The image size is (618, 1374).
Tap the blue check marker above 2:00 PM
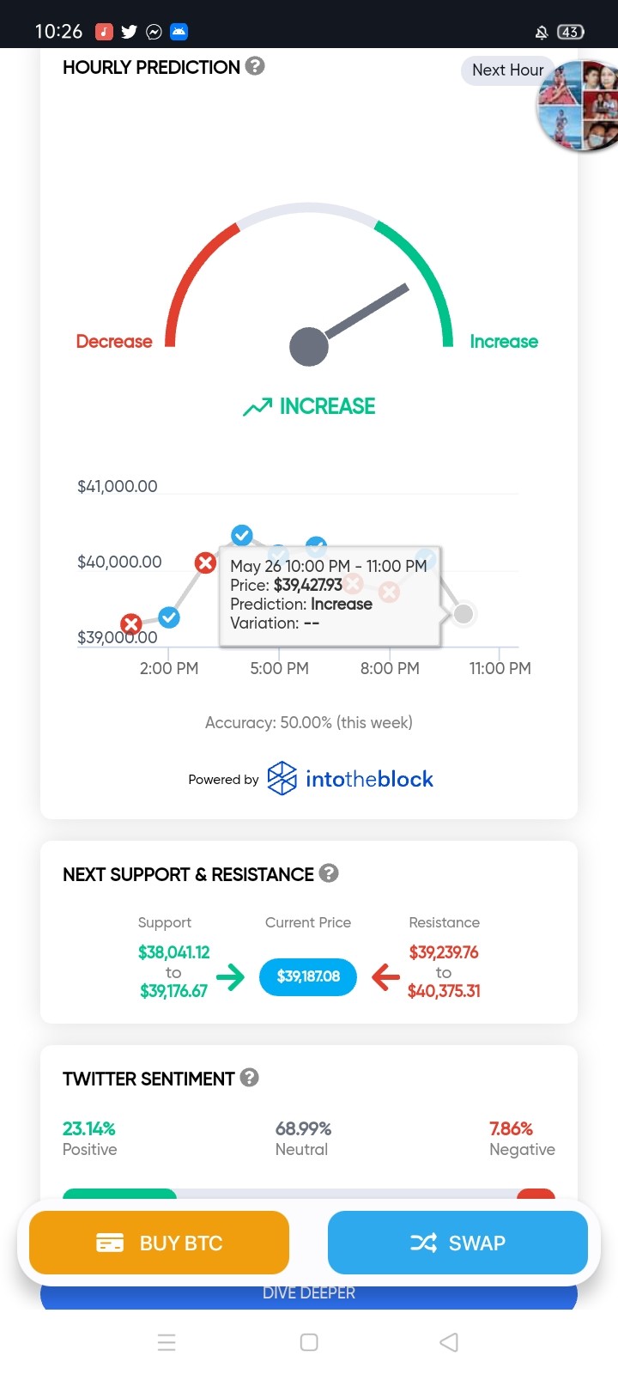click(169, 617)
